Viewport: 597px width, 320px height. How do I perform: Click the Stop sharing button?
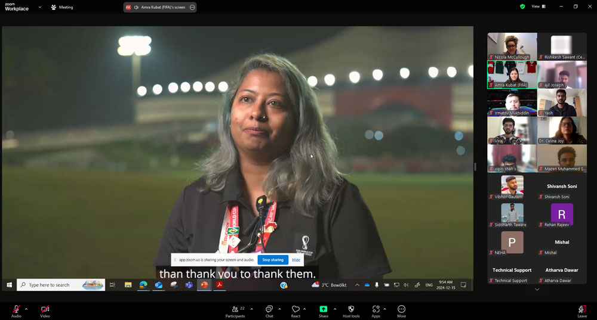273,260
